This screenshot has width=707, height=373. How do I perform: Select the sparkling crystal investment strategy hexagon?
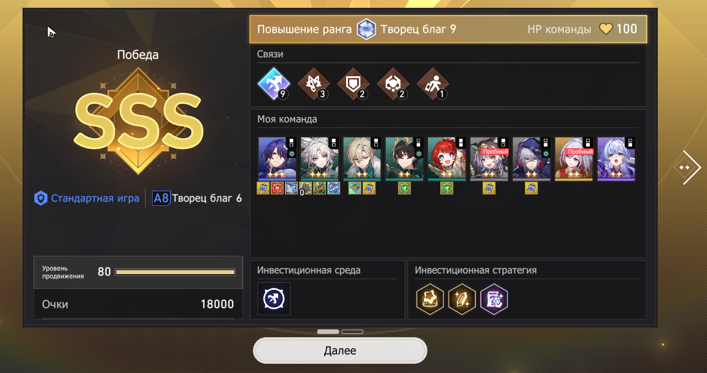462,299
